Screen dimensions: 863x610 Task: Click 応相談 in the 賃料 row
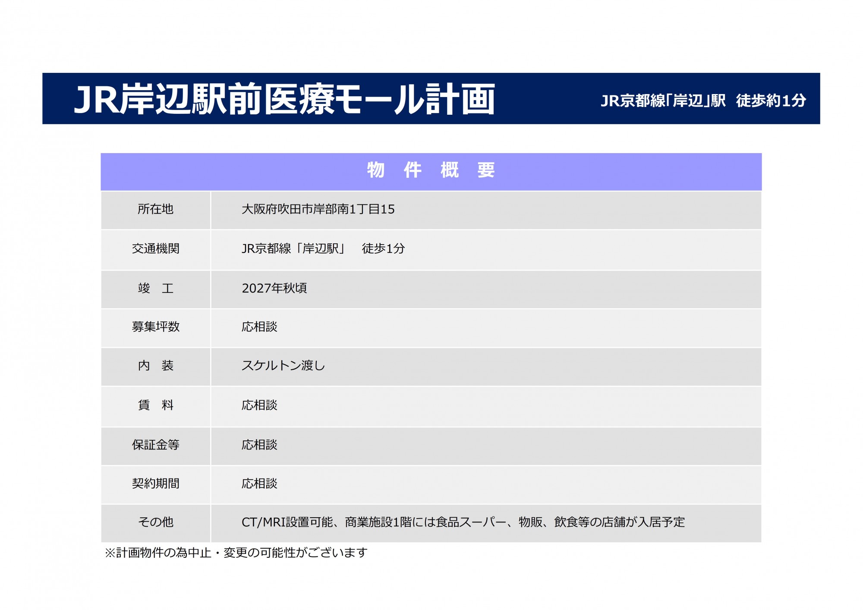259,405
